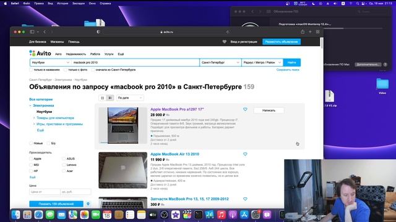Go back in Safari
The image size is (396, 222).
click(45, 32)
